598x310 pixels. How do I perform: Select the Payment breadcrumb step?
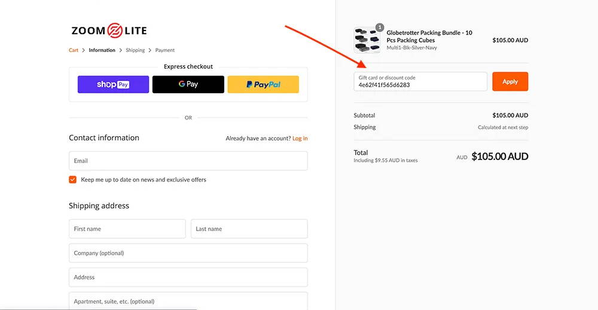(x=165, y=50)
